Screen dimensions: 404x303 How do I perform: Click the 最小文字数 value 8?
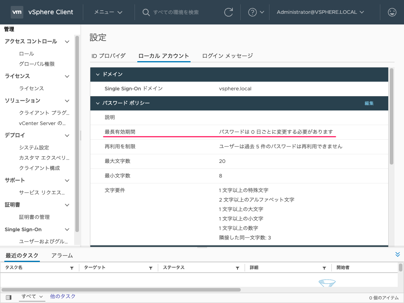coord(221,176)
